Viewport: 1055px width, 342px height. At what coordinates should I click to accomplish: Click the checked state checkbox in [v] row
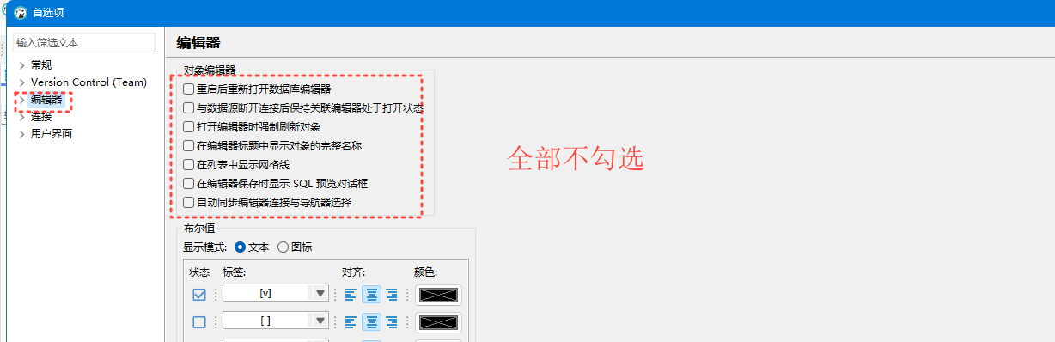pyautogui.click(x=199, y=295)
